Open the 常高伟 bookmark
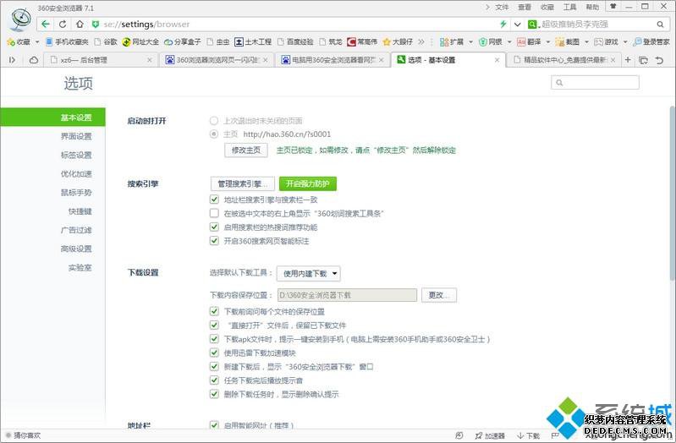Viewport: 676px width, 443px height. pos(362,41)
